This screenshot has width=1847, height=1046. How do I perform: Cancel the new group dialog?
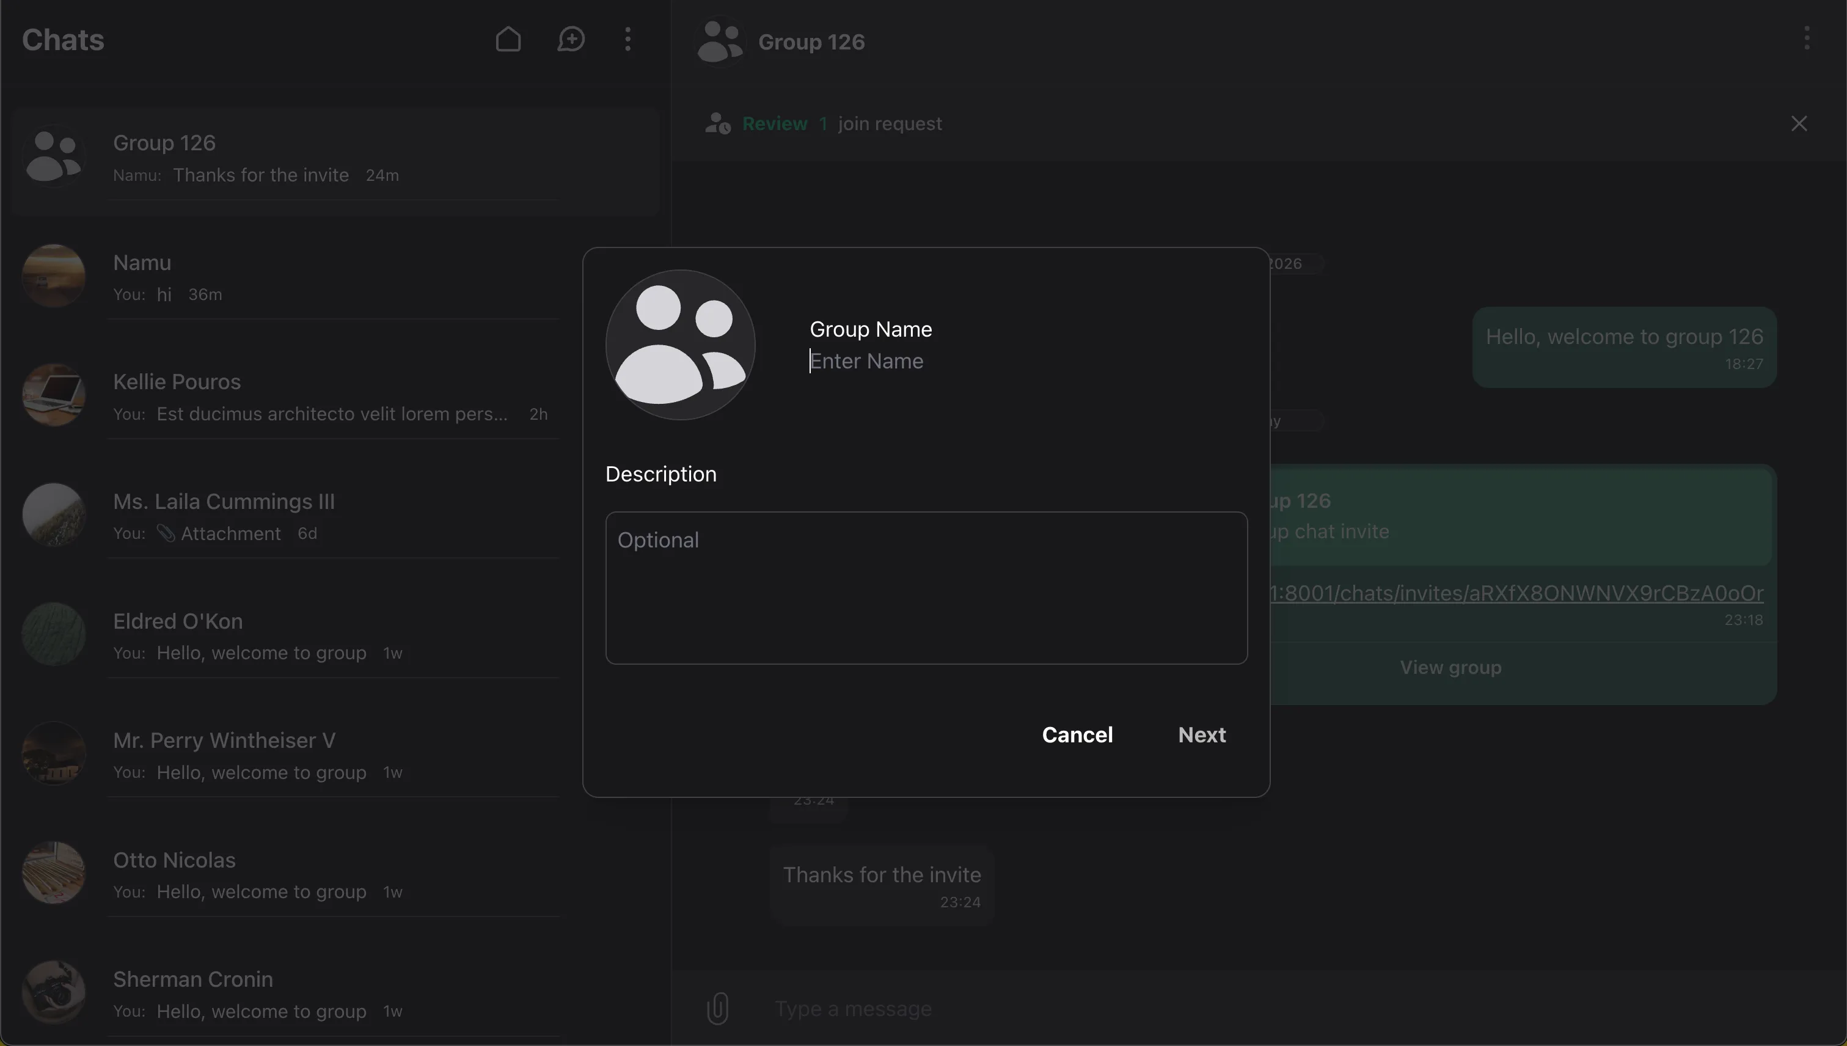click(x=1077, y=734)
